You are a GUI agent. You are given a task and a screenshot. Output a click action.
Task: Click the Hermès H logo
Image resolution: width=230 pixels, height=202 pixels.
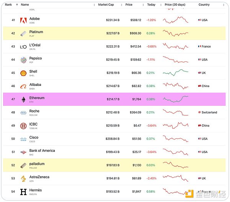click(23, 192)
